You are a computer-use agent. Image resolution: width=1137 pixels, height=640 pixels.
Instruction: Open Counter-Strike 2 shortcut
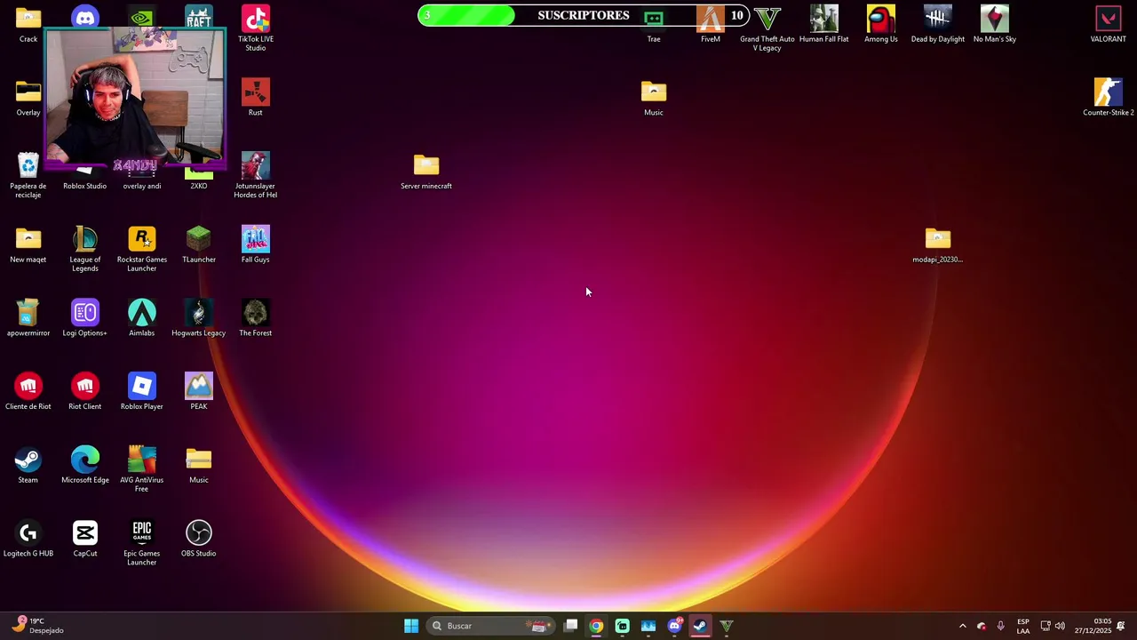(1109, 97)
